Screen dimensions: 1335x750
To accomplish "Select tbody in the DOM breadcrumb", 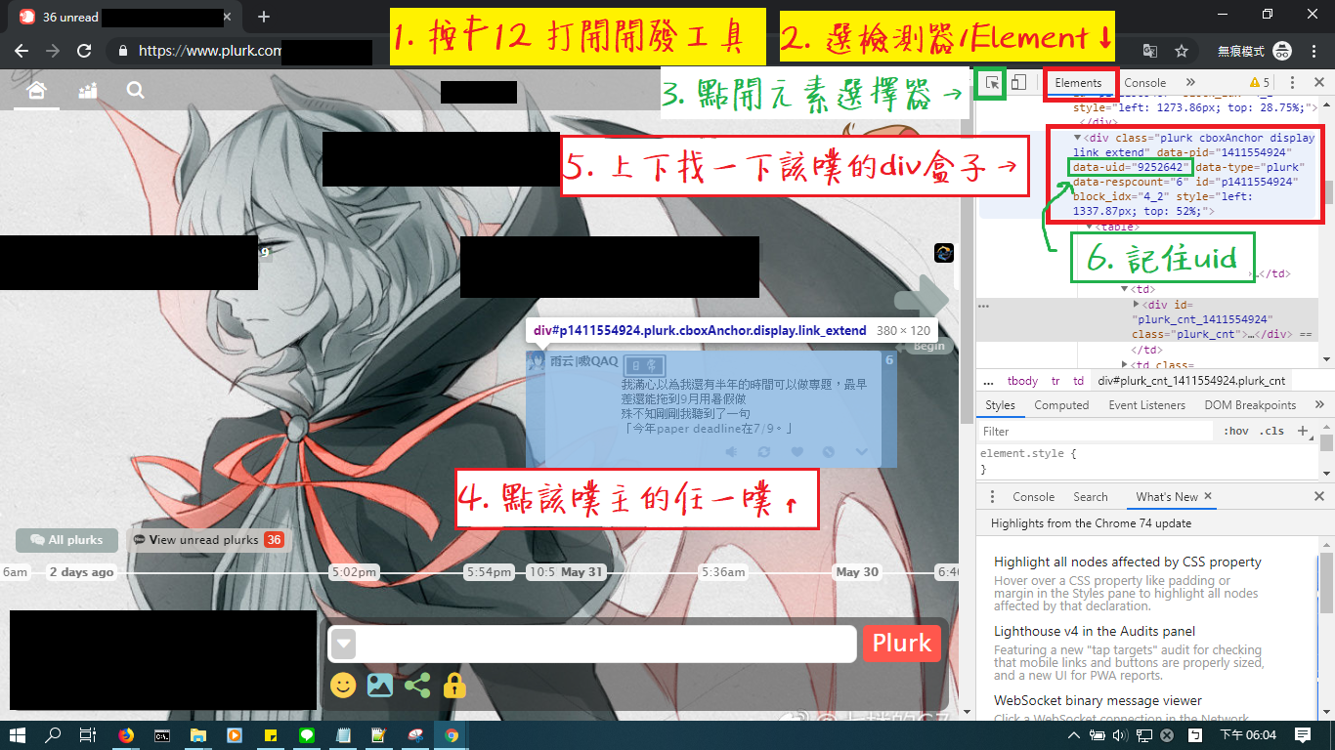I will coord(1022,381).
